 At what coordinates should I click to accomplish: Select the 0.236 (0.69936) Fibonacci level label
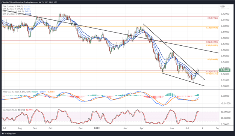coord(212,28)
